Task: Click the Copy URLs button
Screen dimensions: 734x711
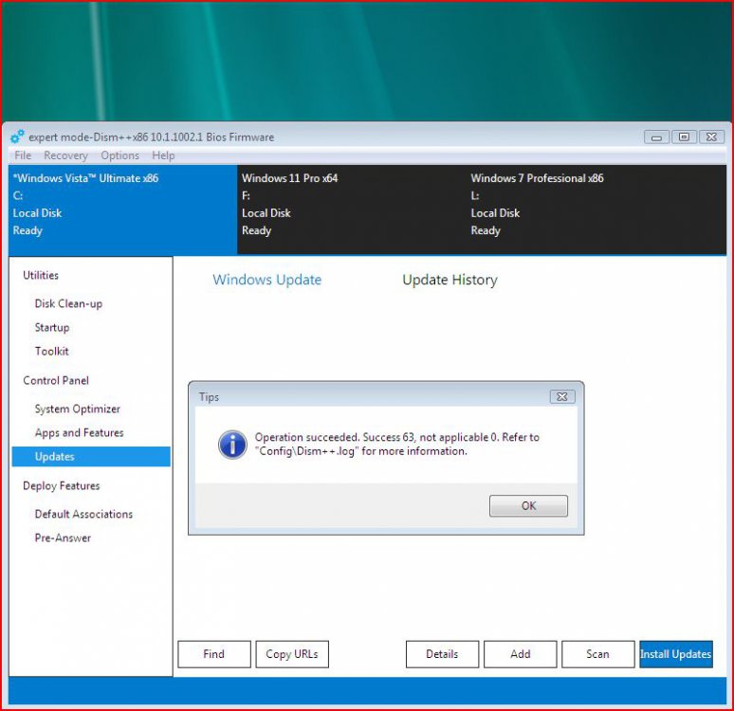Action: tap(292, 654)
